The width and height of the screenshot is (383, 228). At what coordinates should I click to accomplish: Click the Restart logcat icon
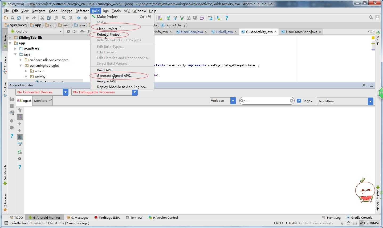(x=20, y=152)
